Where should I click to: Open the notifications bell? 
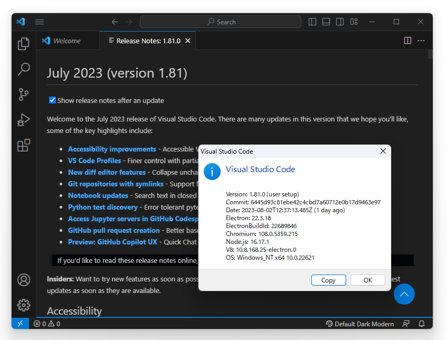(421, 323)
